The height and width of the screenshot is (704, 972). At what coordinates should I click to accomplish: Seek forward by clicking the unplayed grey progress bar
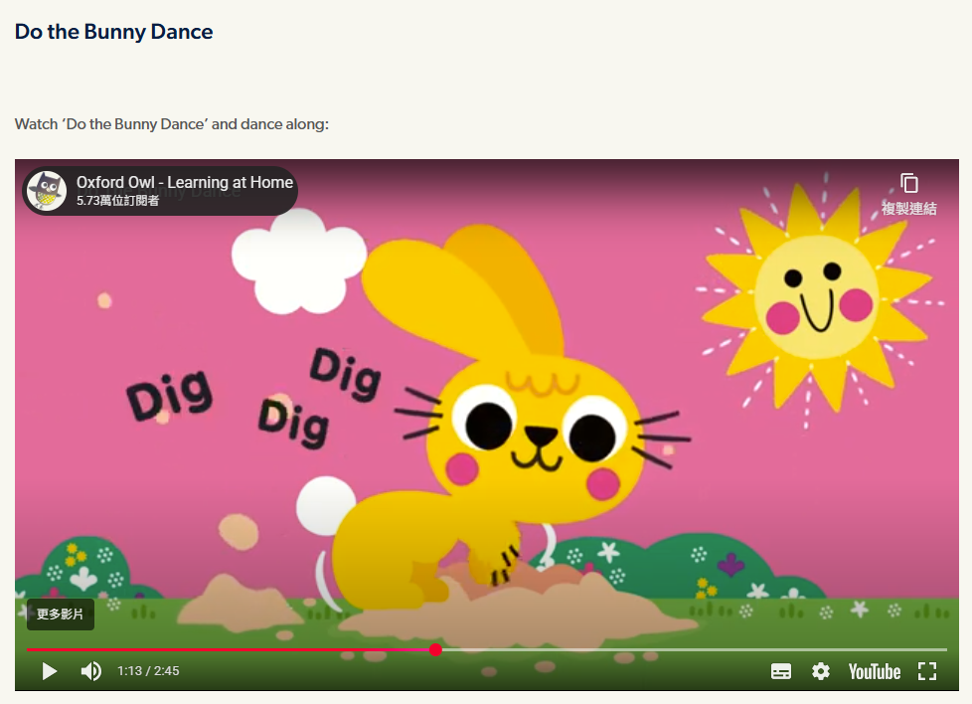click(696, 649)
